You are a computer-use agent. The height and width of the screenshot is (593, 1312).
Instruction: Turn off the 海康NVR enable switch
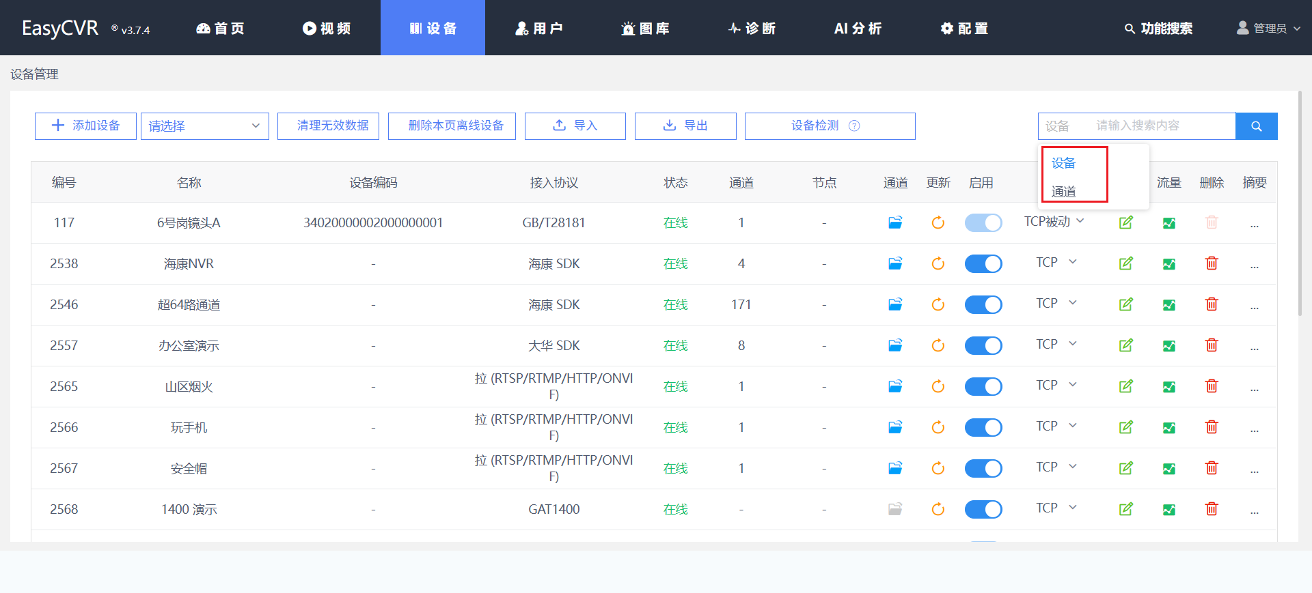click(x=983, y=264)
